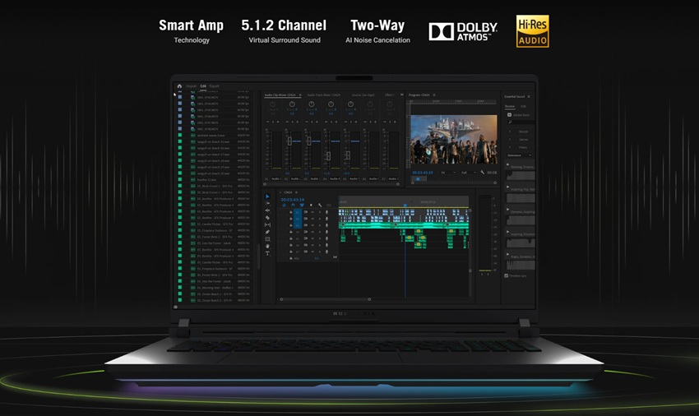
Task: Select the Pen tool
Action: tap(267, 232)
